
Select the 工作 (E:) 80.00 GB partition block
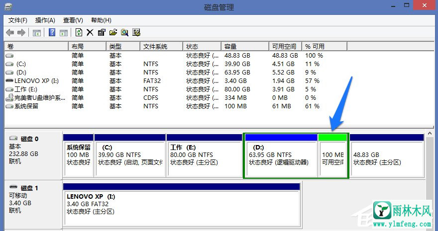point(204,155)
